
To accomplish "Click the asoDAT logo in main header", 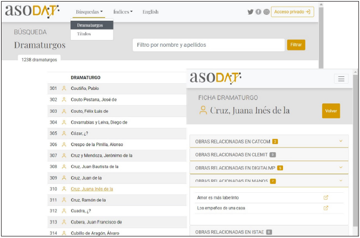I will [x=32, y=11].
